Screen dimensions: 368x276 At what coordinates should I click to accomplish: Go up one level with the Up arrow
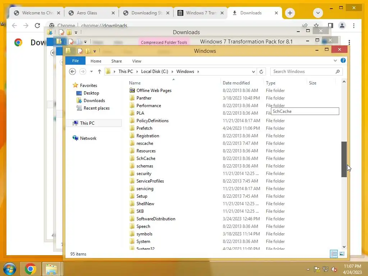[100, 72]
